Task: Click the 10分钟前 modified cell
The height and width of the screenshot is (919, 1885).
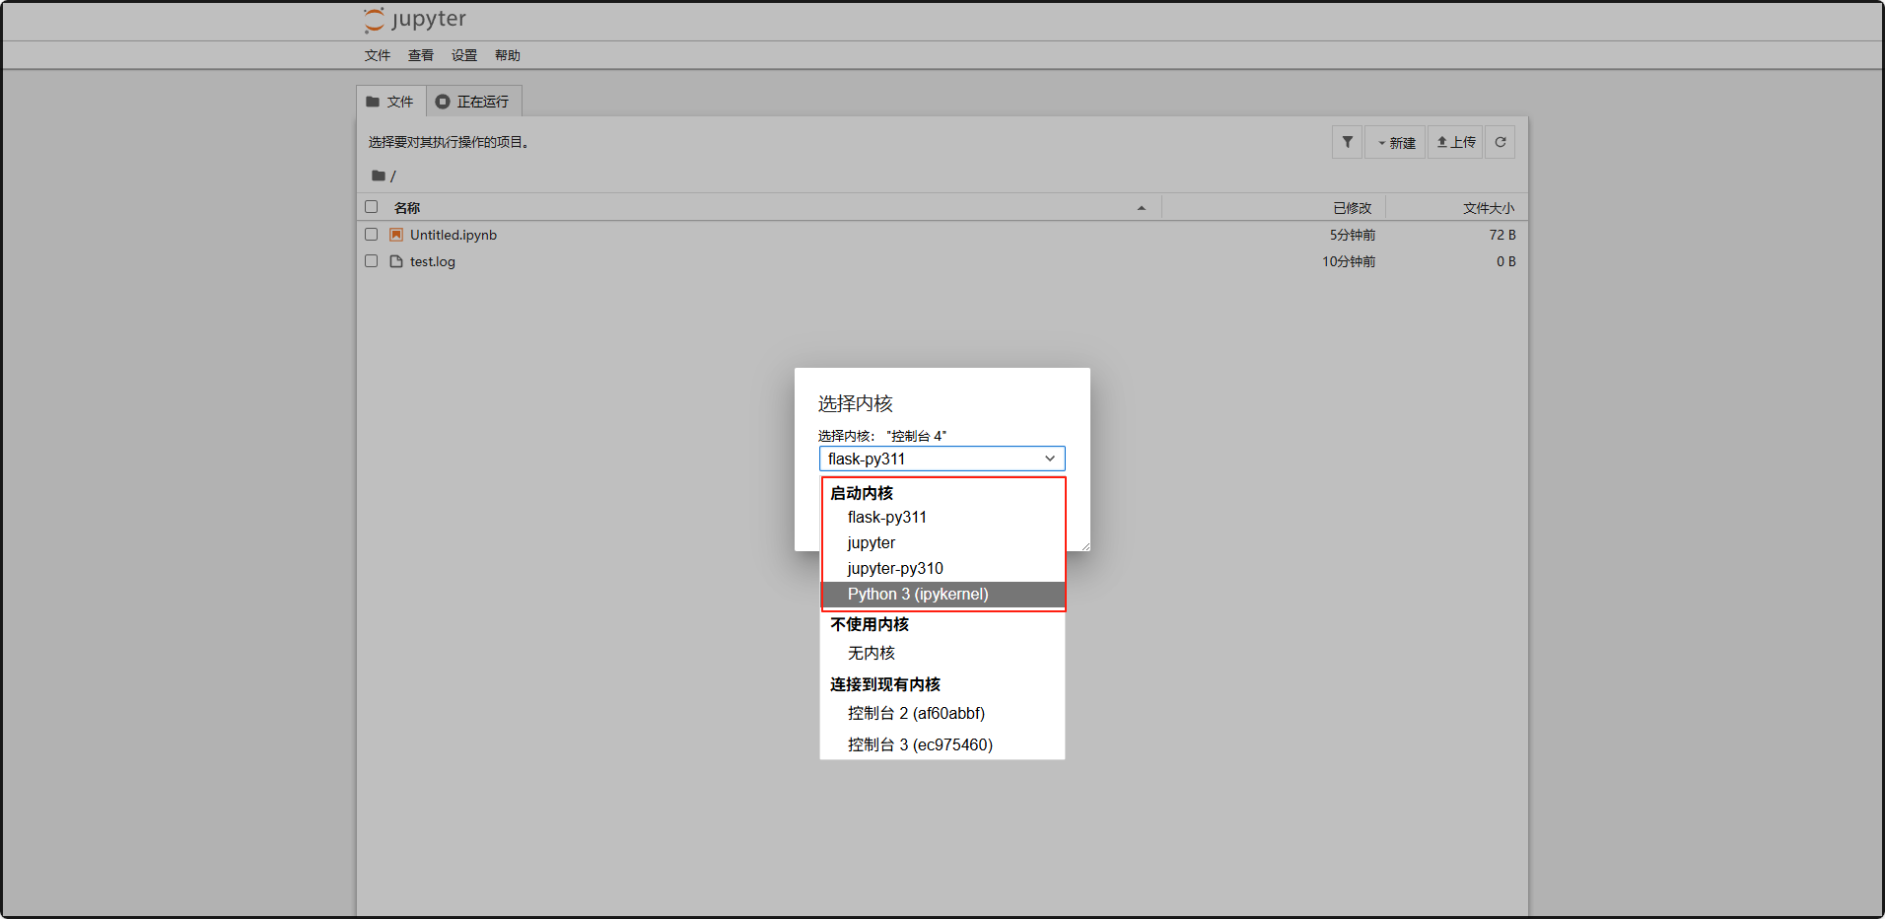Action: (1349, 261)
